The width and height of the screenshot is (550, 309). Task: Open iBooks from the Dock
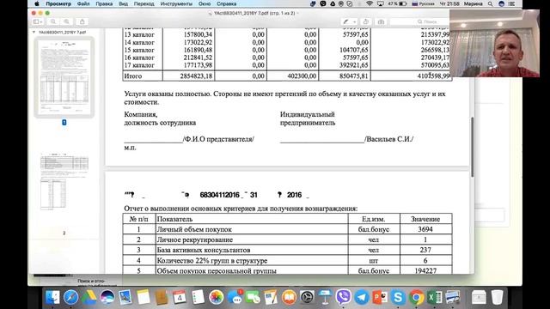pos(289,298)
